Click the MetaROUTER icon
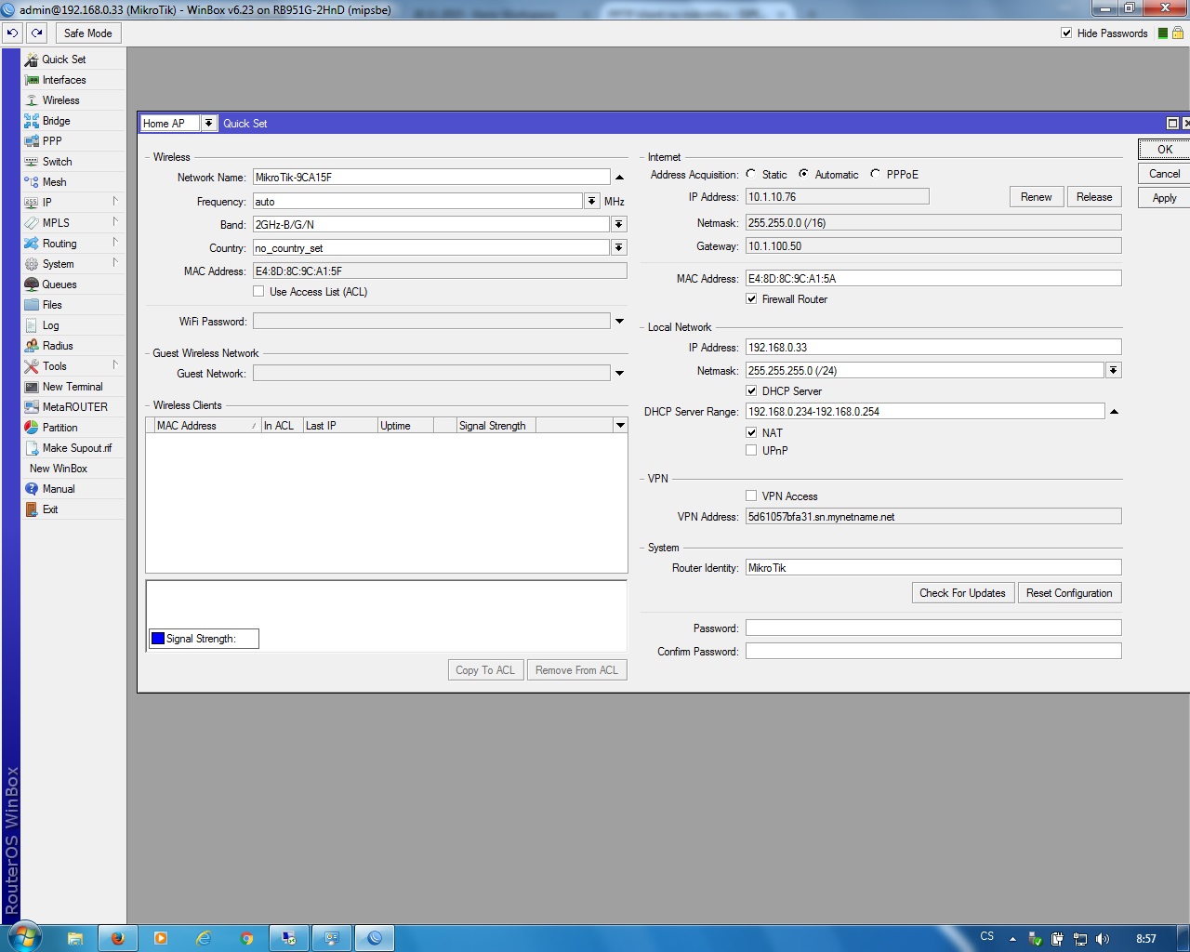Image resolution: width=1190 pixels, height=952 pixels. (32, 407)
